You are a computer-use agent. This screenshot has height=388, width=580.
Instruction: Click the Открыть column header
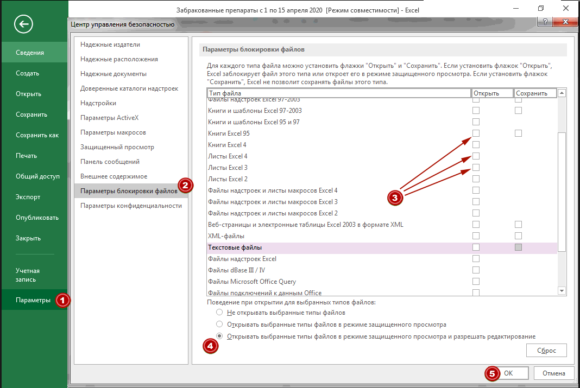(493, 93)
